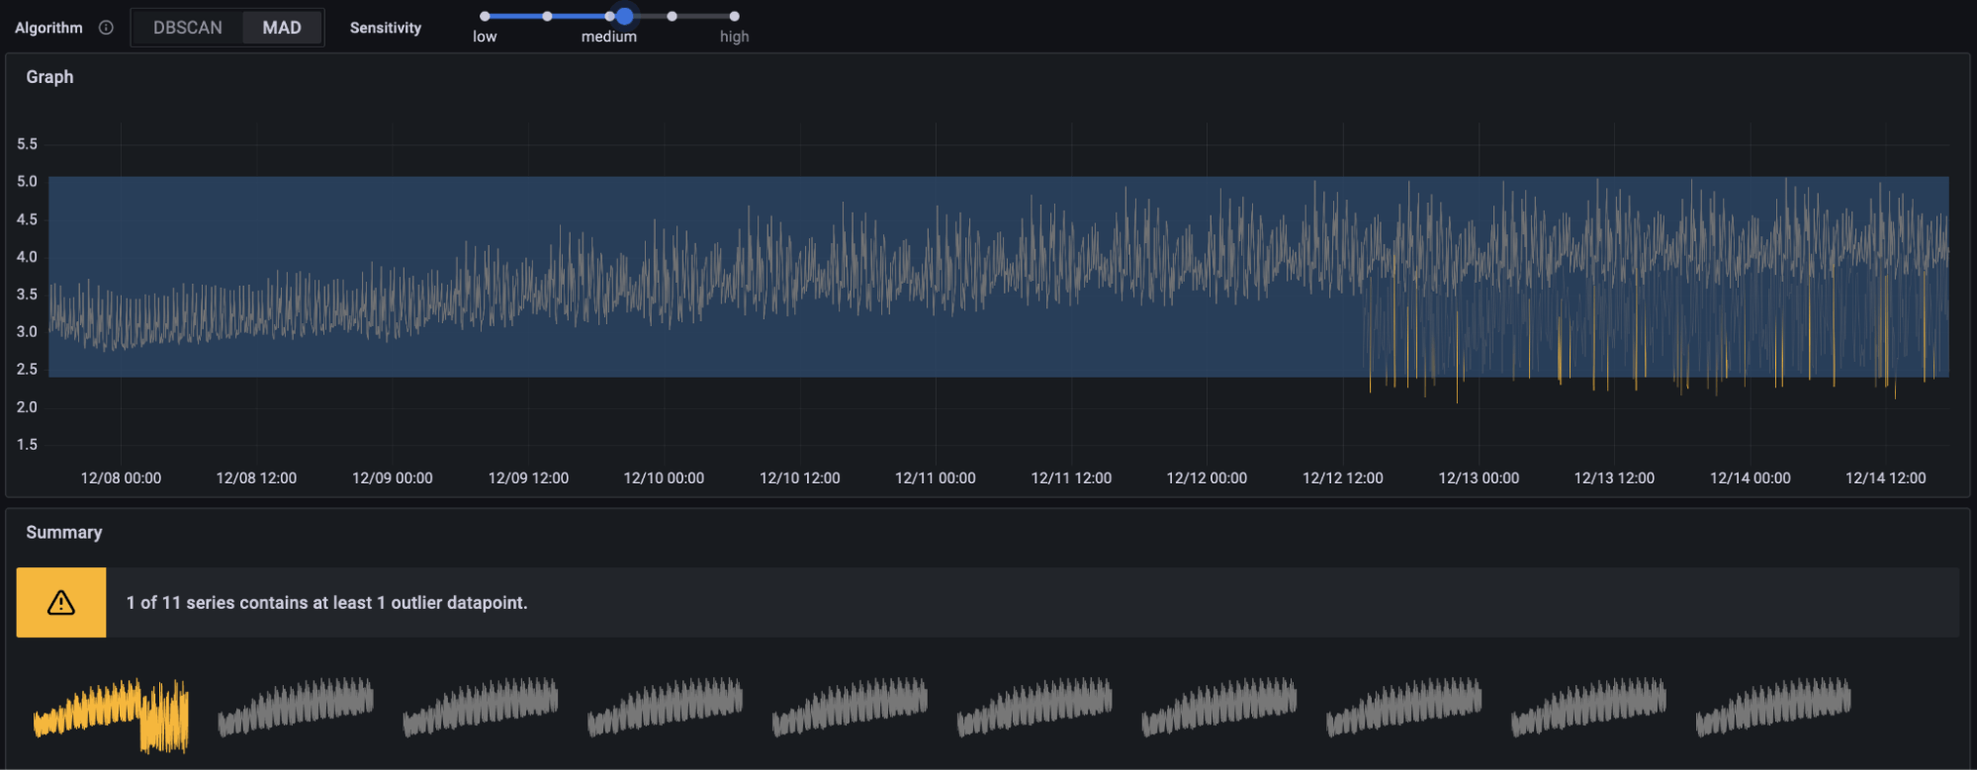Select the last gray series thumbnail
This screenshot has height=770, width=1977.
click(1773, 707)
